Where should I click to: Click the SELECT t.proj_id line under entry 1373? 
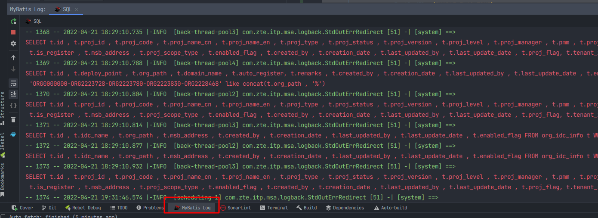311,177
